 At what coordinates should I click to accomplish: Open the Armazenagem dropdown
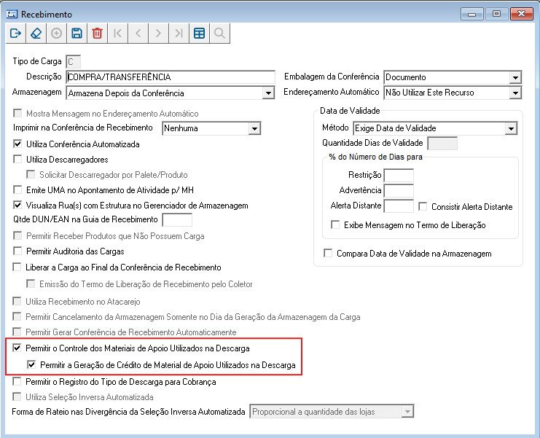[268, 93]
